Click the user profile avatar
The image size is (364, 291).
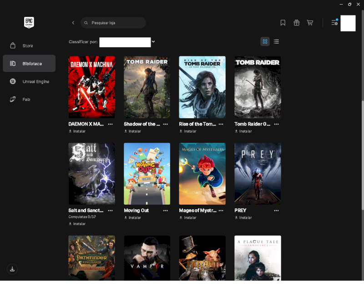point(348,23)
